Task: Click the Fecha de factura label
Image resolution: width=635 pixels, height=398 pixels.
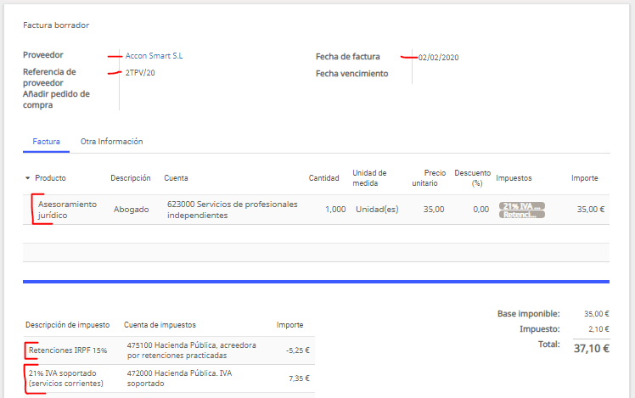Action: click(x=348, y=57)
